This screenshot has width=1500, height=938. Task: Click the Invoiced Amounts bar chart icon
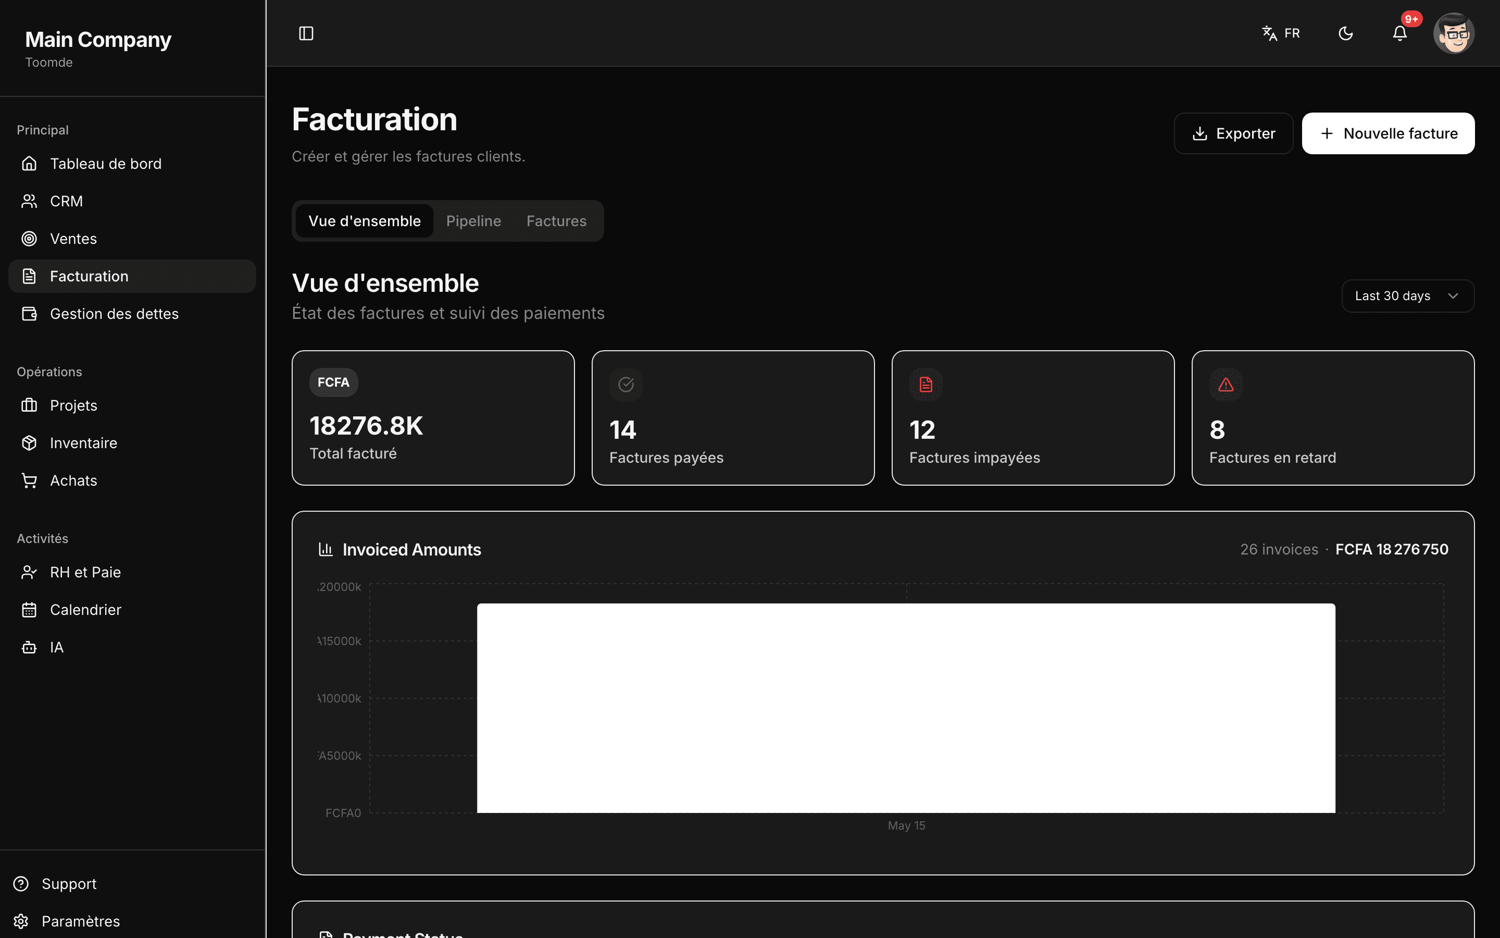[326, 549]
